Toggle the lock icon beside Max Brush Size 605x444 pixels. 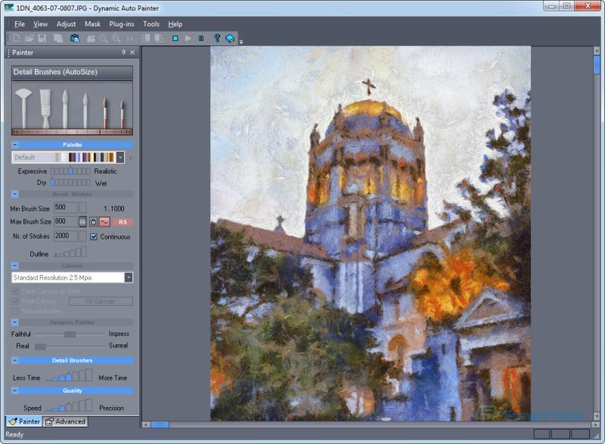click(x=94, y=222)
